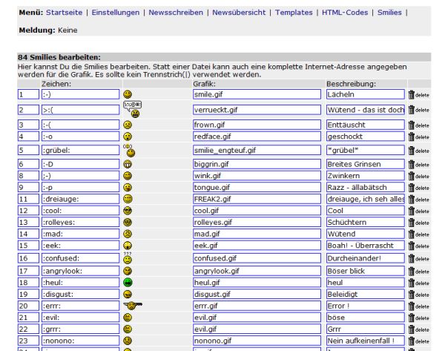
Task: Remove the heul.gif smiley
Action: pos(418,283)
